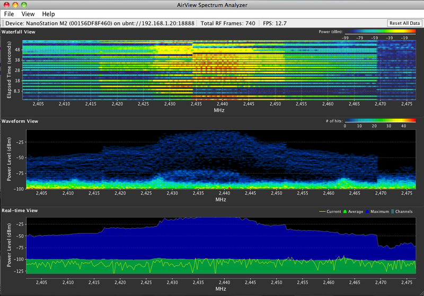This screenshot has height=296, width=424.
Task: Click the '# of hits' color scale bar
Action: [381, 121]
